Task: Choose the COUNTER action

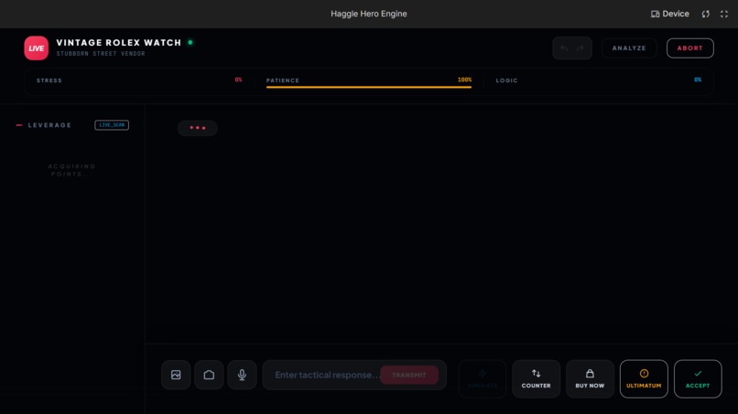Action: click(536, 378)
